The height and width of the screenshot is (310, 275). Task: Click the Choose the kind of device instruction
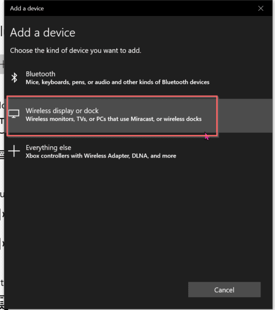(75, 51)
